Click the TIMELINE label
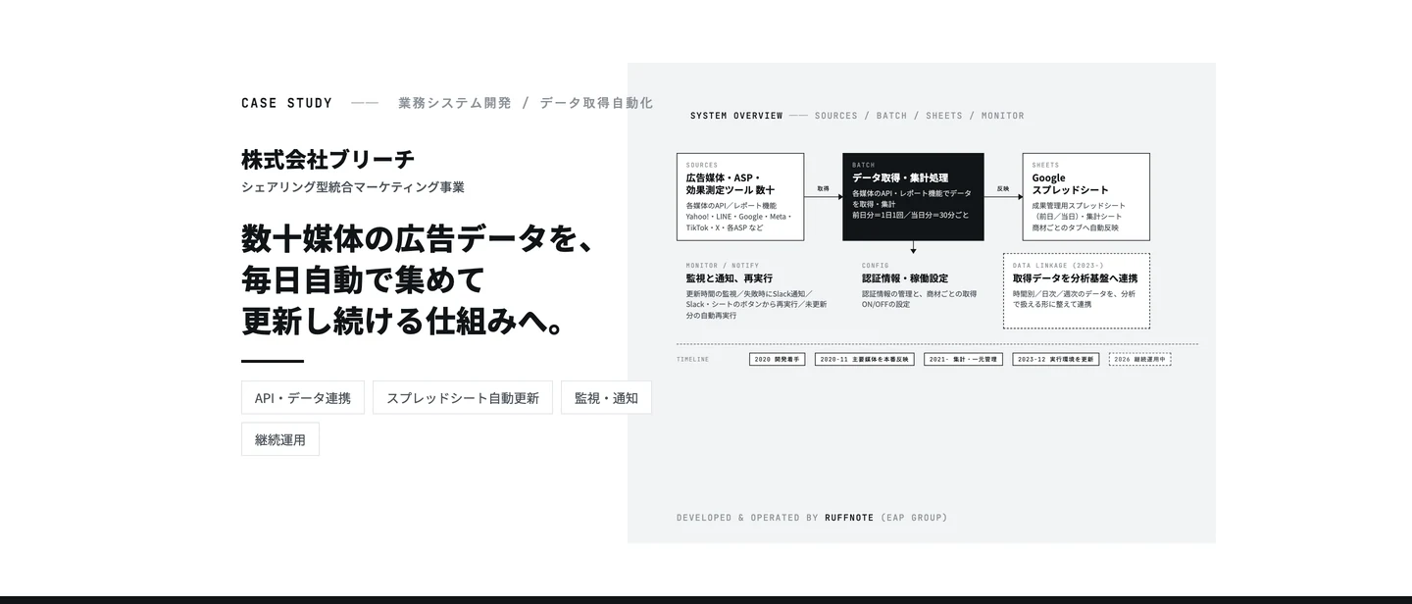The image size is (1412, 604). pyautogui.click(x=692, y=360)
